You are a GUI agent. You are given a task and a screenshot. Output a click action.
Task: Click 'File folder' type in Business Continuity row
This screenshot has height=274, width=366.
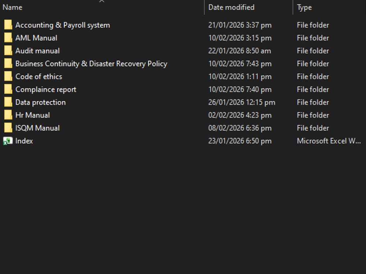click(x=313, y=64)
